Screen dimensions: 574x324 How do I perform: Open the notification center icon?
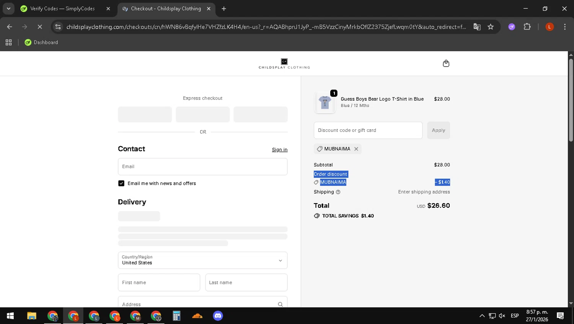[x=560, y=316]
